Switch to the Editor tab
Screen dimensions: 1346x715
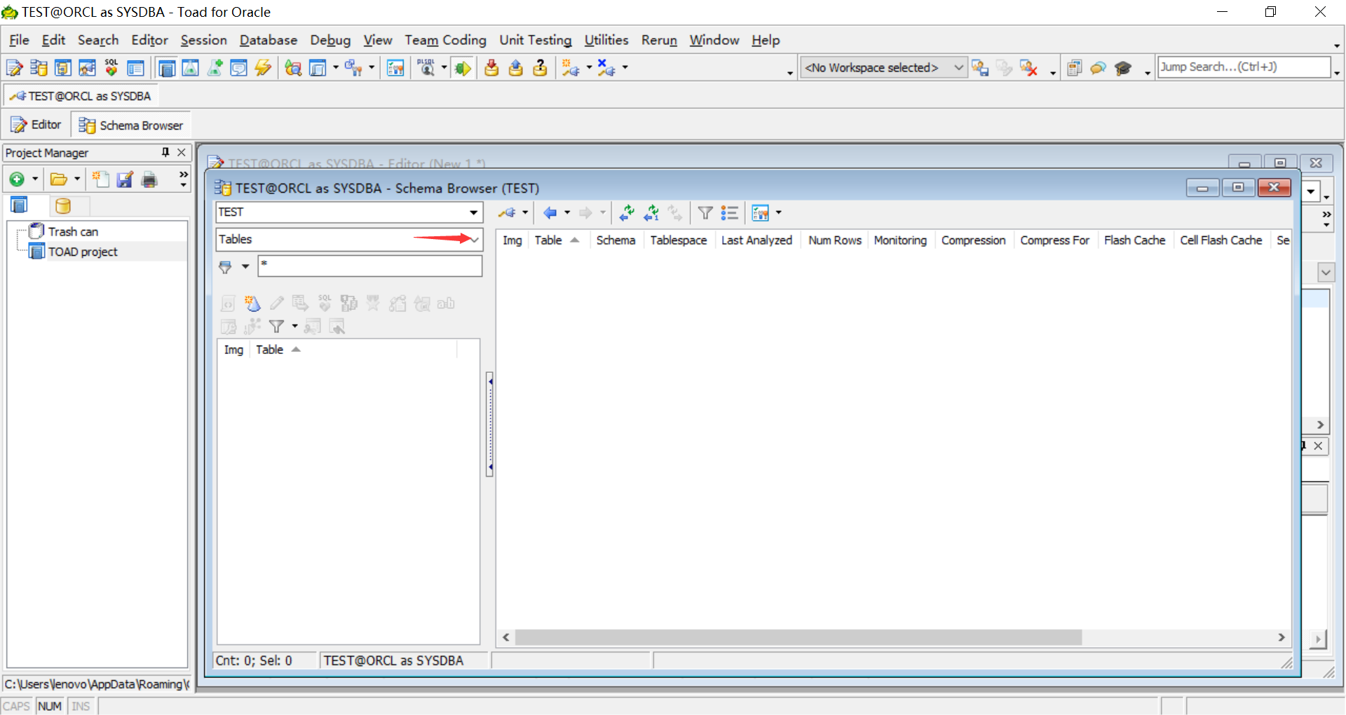(36, 125)
